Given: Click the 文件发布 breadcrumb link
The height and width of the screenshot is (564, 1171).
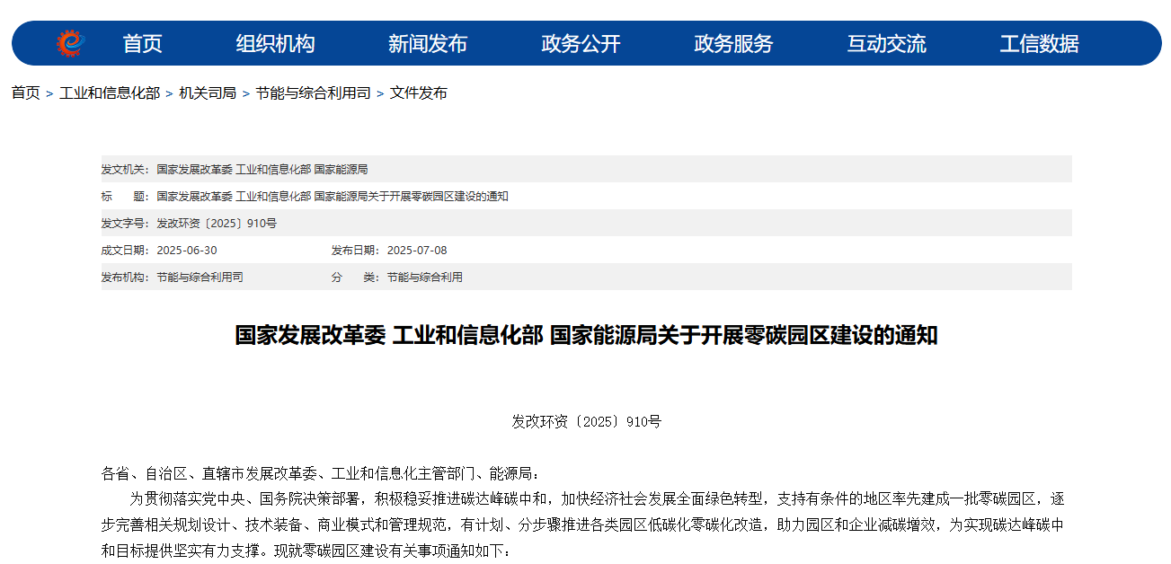Looking at the screenshot, I should (418, 93).
